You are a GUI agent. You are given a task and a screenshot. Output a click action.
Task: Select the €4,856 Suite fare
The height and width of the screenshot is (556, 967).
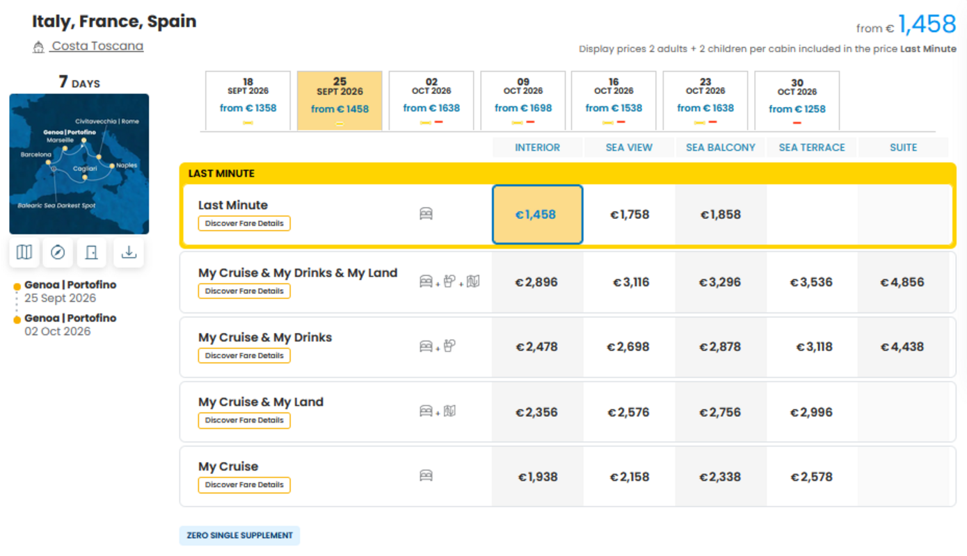(903, 282)
